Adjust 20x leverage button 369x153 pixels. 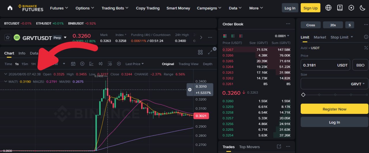click(333, 25)
